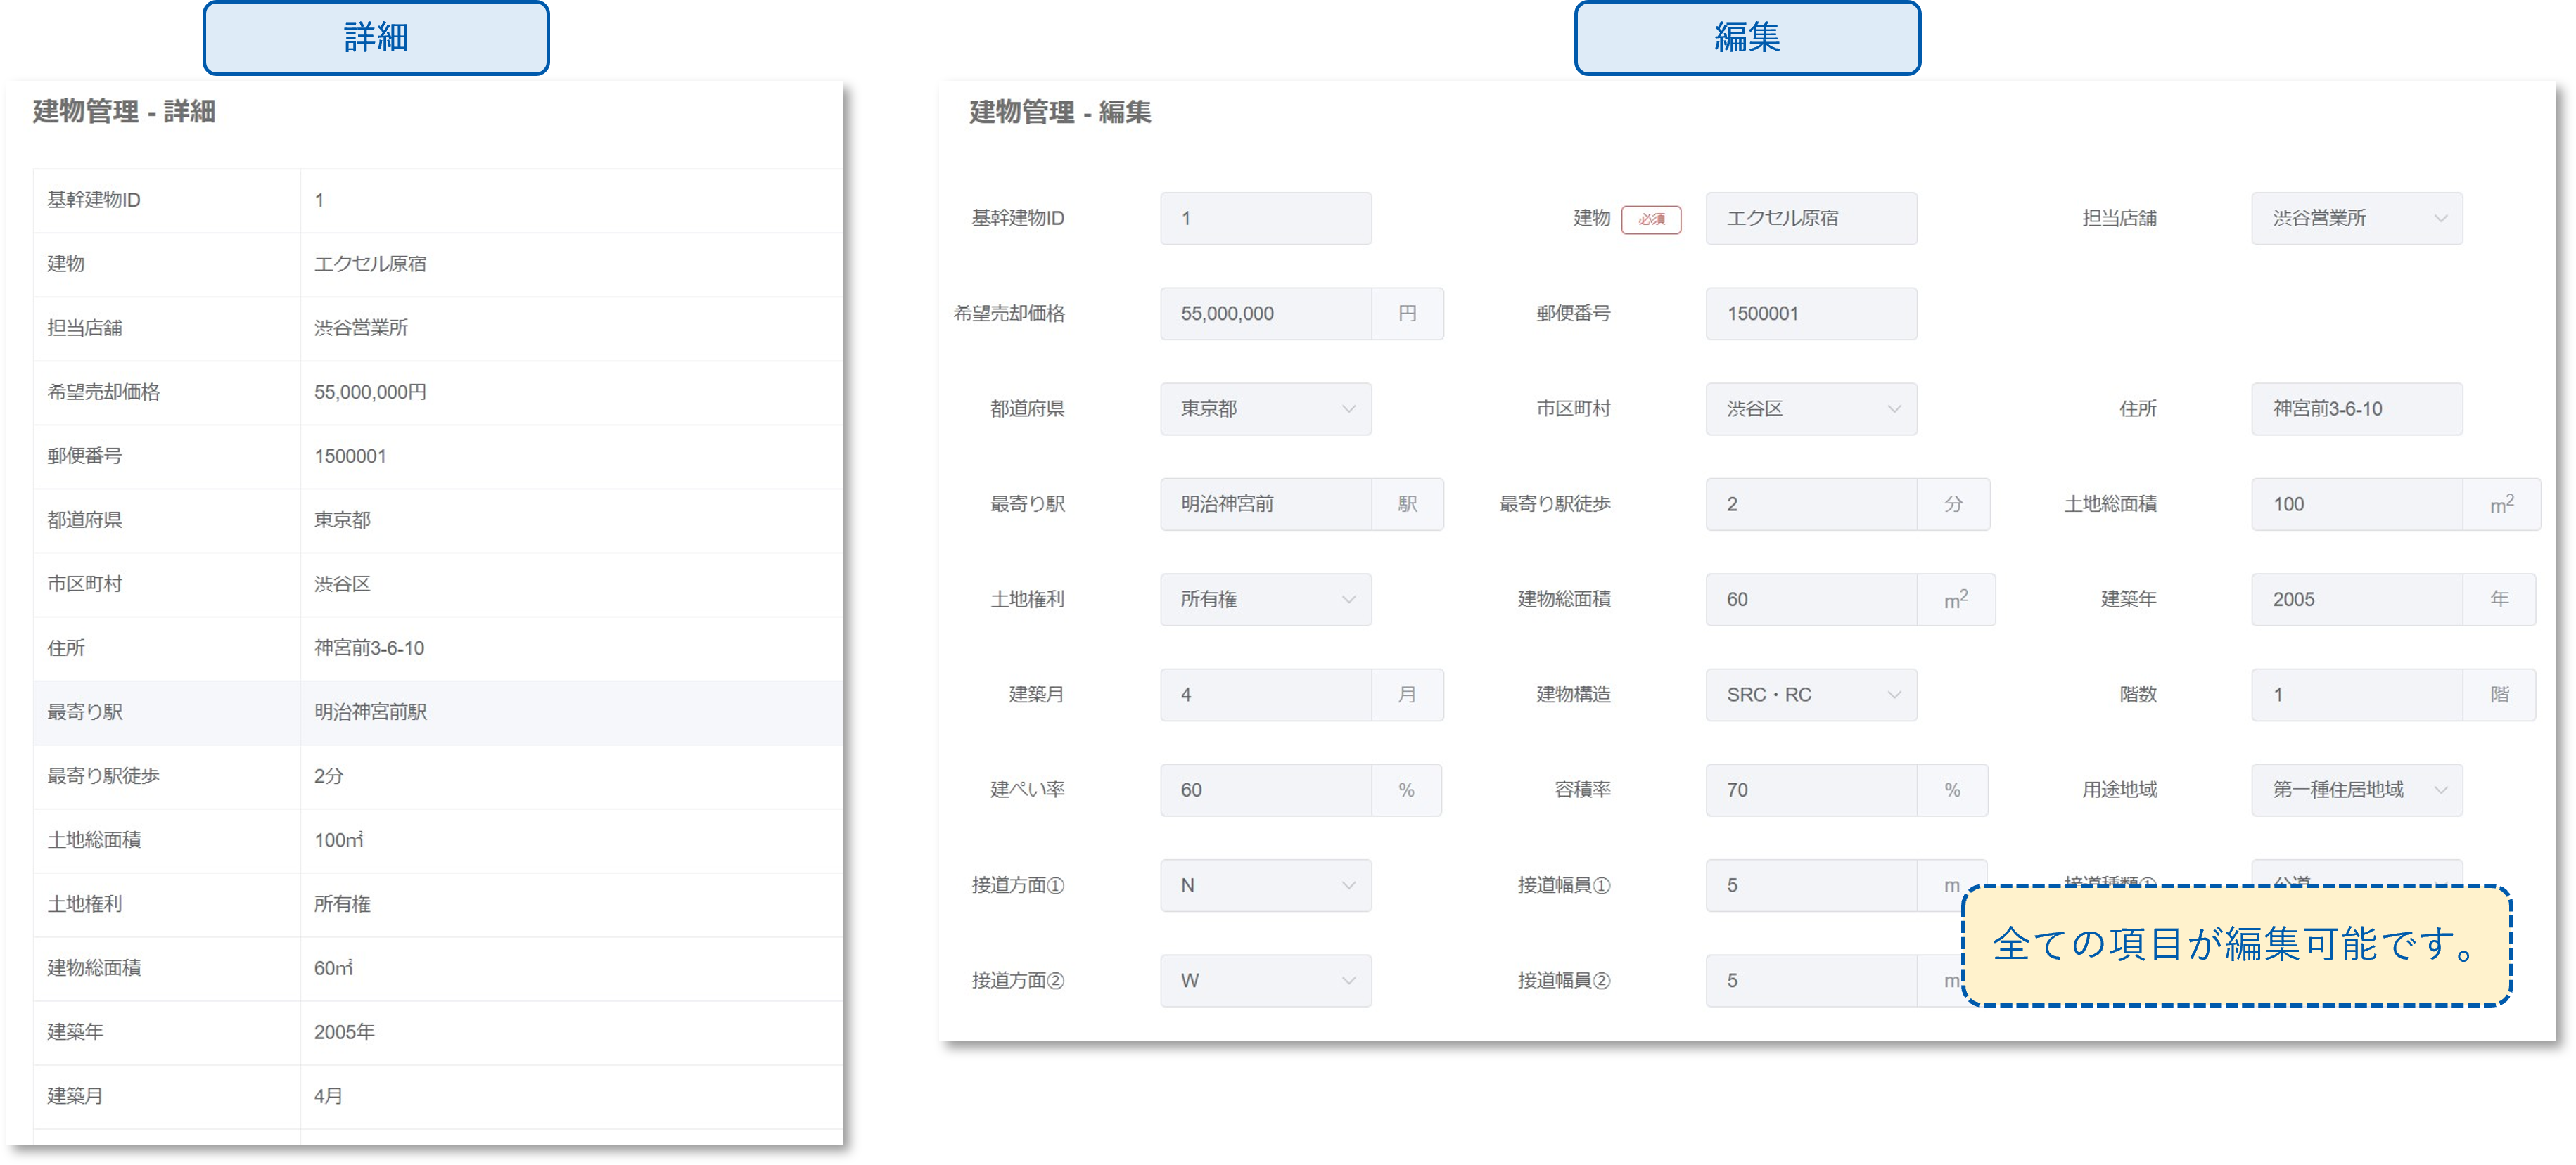
Task: Open the 接道方面① dropdown showing N
Action: (x=1265, y=885)
